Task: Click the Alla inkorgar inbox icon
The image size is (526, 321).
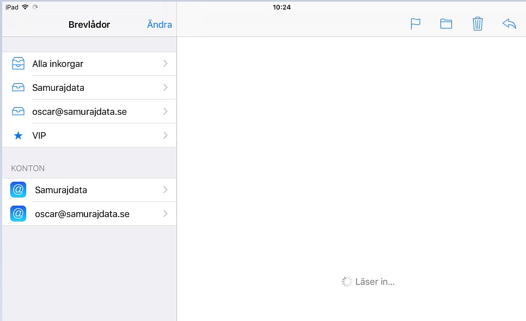Action: point(18,63)
